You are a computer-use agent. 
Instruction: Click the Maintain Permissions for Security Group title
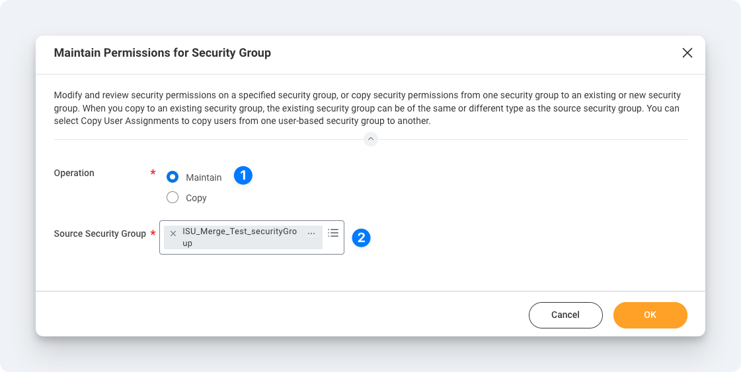pos(163,53)
